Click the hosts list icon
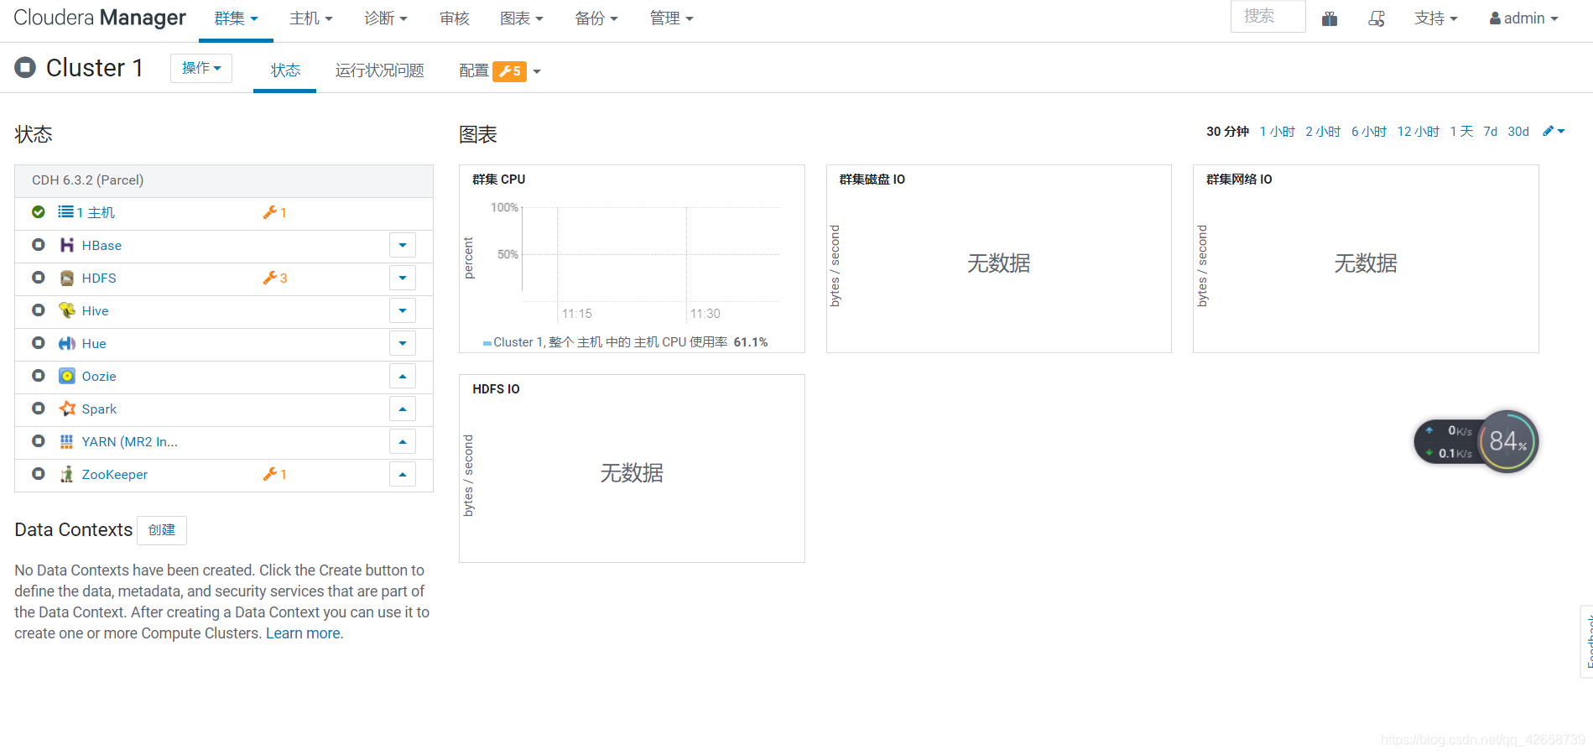 click(x=65, y=212)
